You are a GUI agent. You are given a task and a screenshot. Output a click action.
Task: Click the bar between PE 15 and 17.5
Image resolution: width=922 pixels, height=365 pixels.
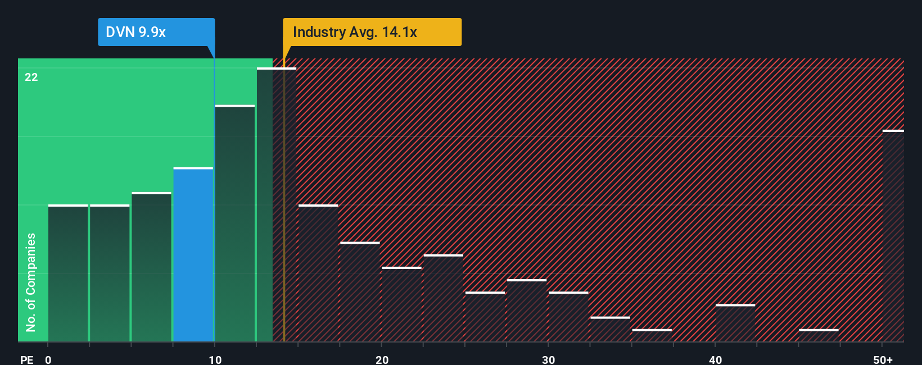(318, 273)
